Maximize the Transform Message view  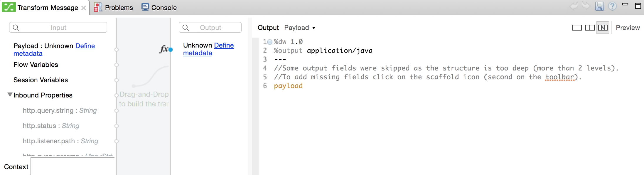[638, 6]
